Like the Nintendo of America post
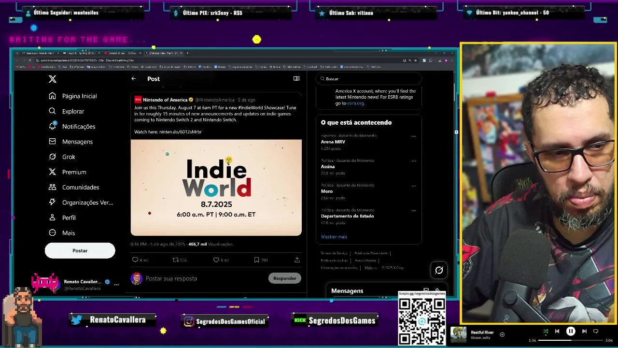The height and width of the screenshot is (348, 618). coord(216,260)
